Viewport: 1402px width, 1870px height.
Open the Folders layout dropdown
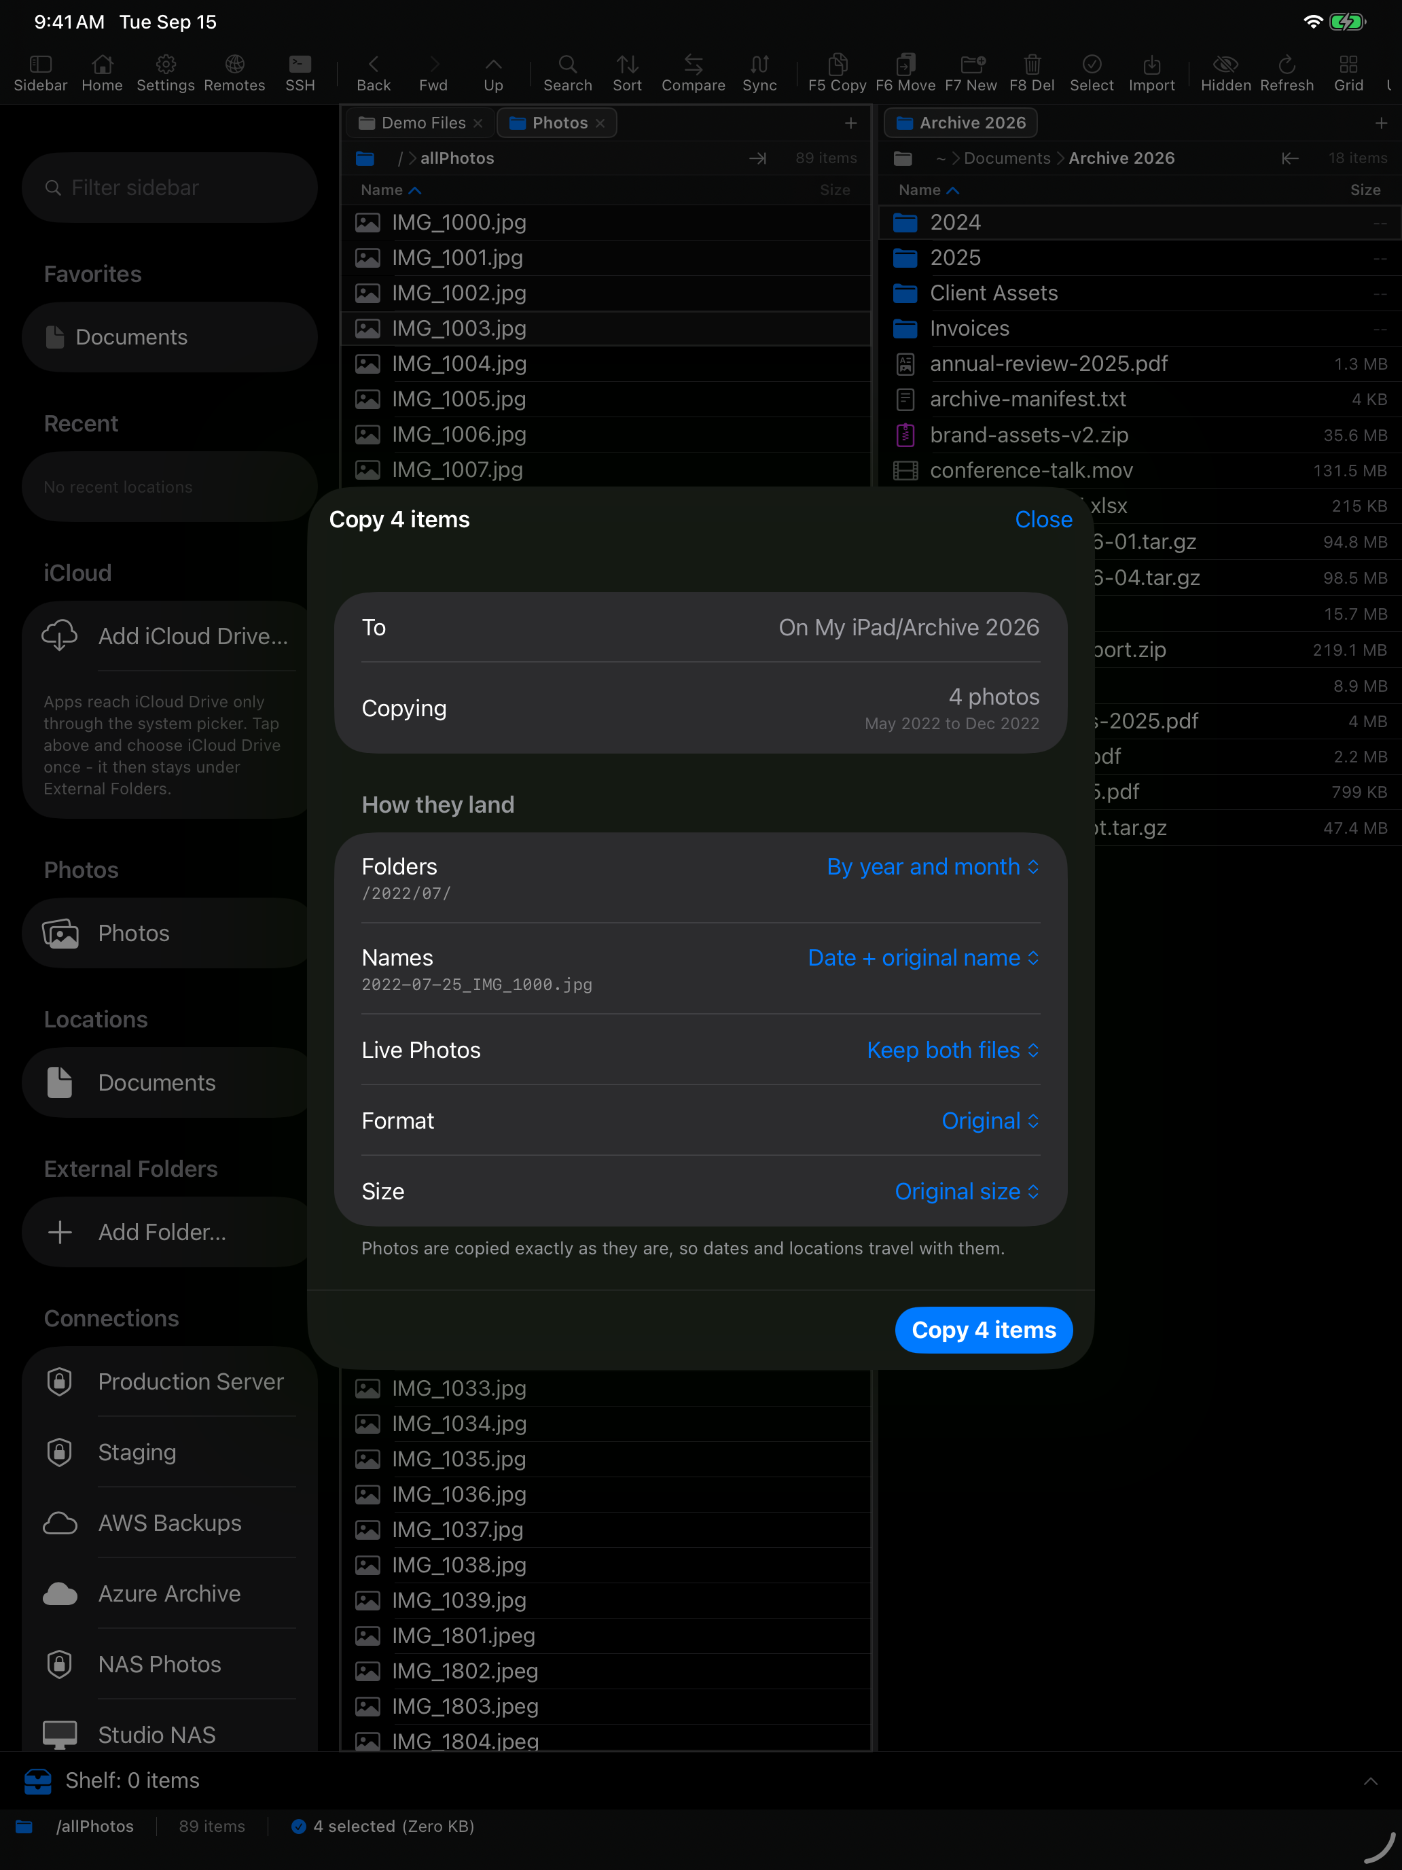tap(932, 866)
